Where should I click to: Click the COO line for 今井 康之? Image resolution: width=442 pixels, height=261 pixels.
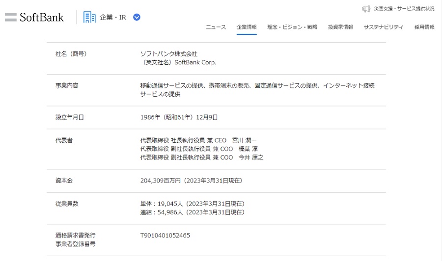tap(202, 157)
